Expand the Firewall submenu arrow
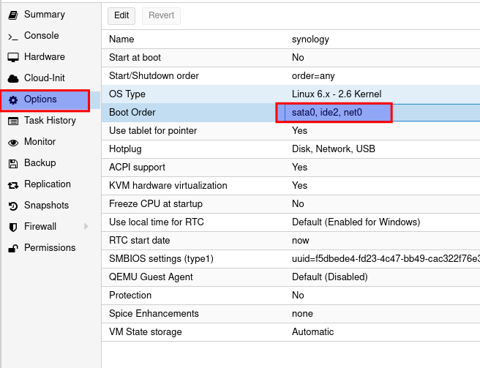This screenshot has width=480, height=368. click(x=86, y=227)
